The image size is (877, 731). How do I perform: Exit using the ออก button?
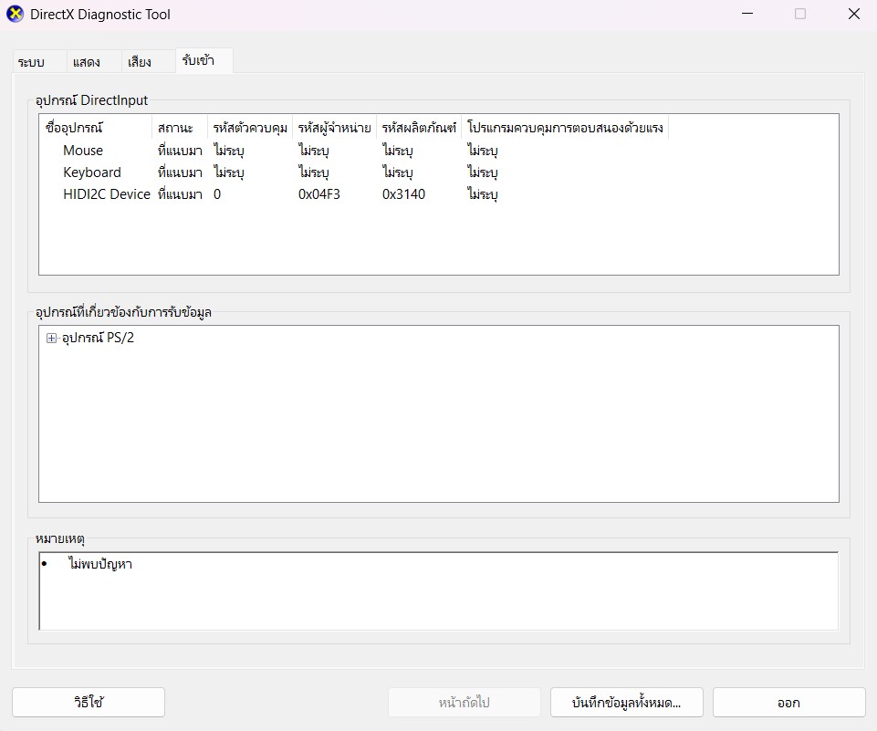(x=788, y=703)
